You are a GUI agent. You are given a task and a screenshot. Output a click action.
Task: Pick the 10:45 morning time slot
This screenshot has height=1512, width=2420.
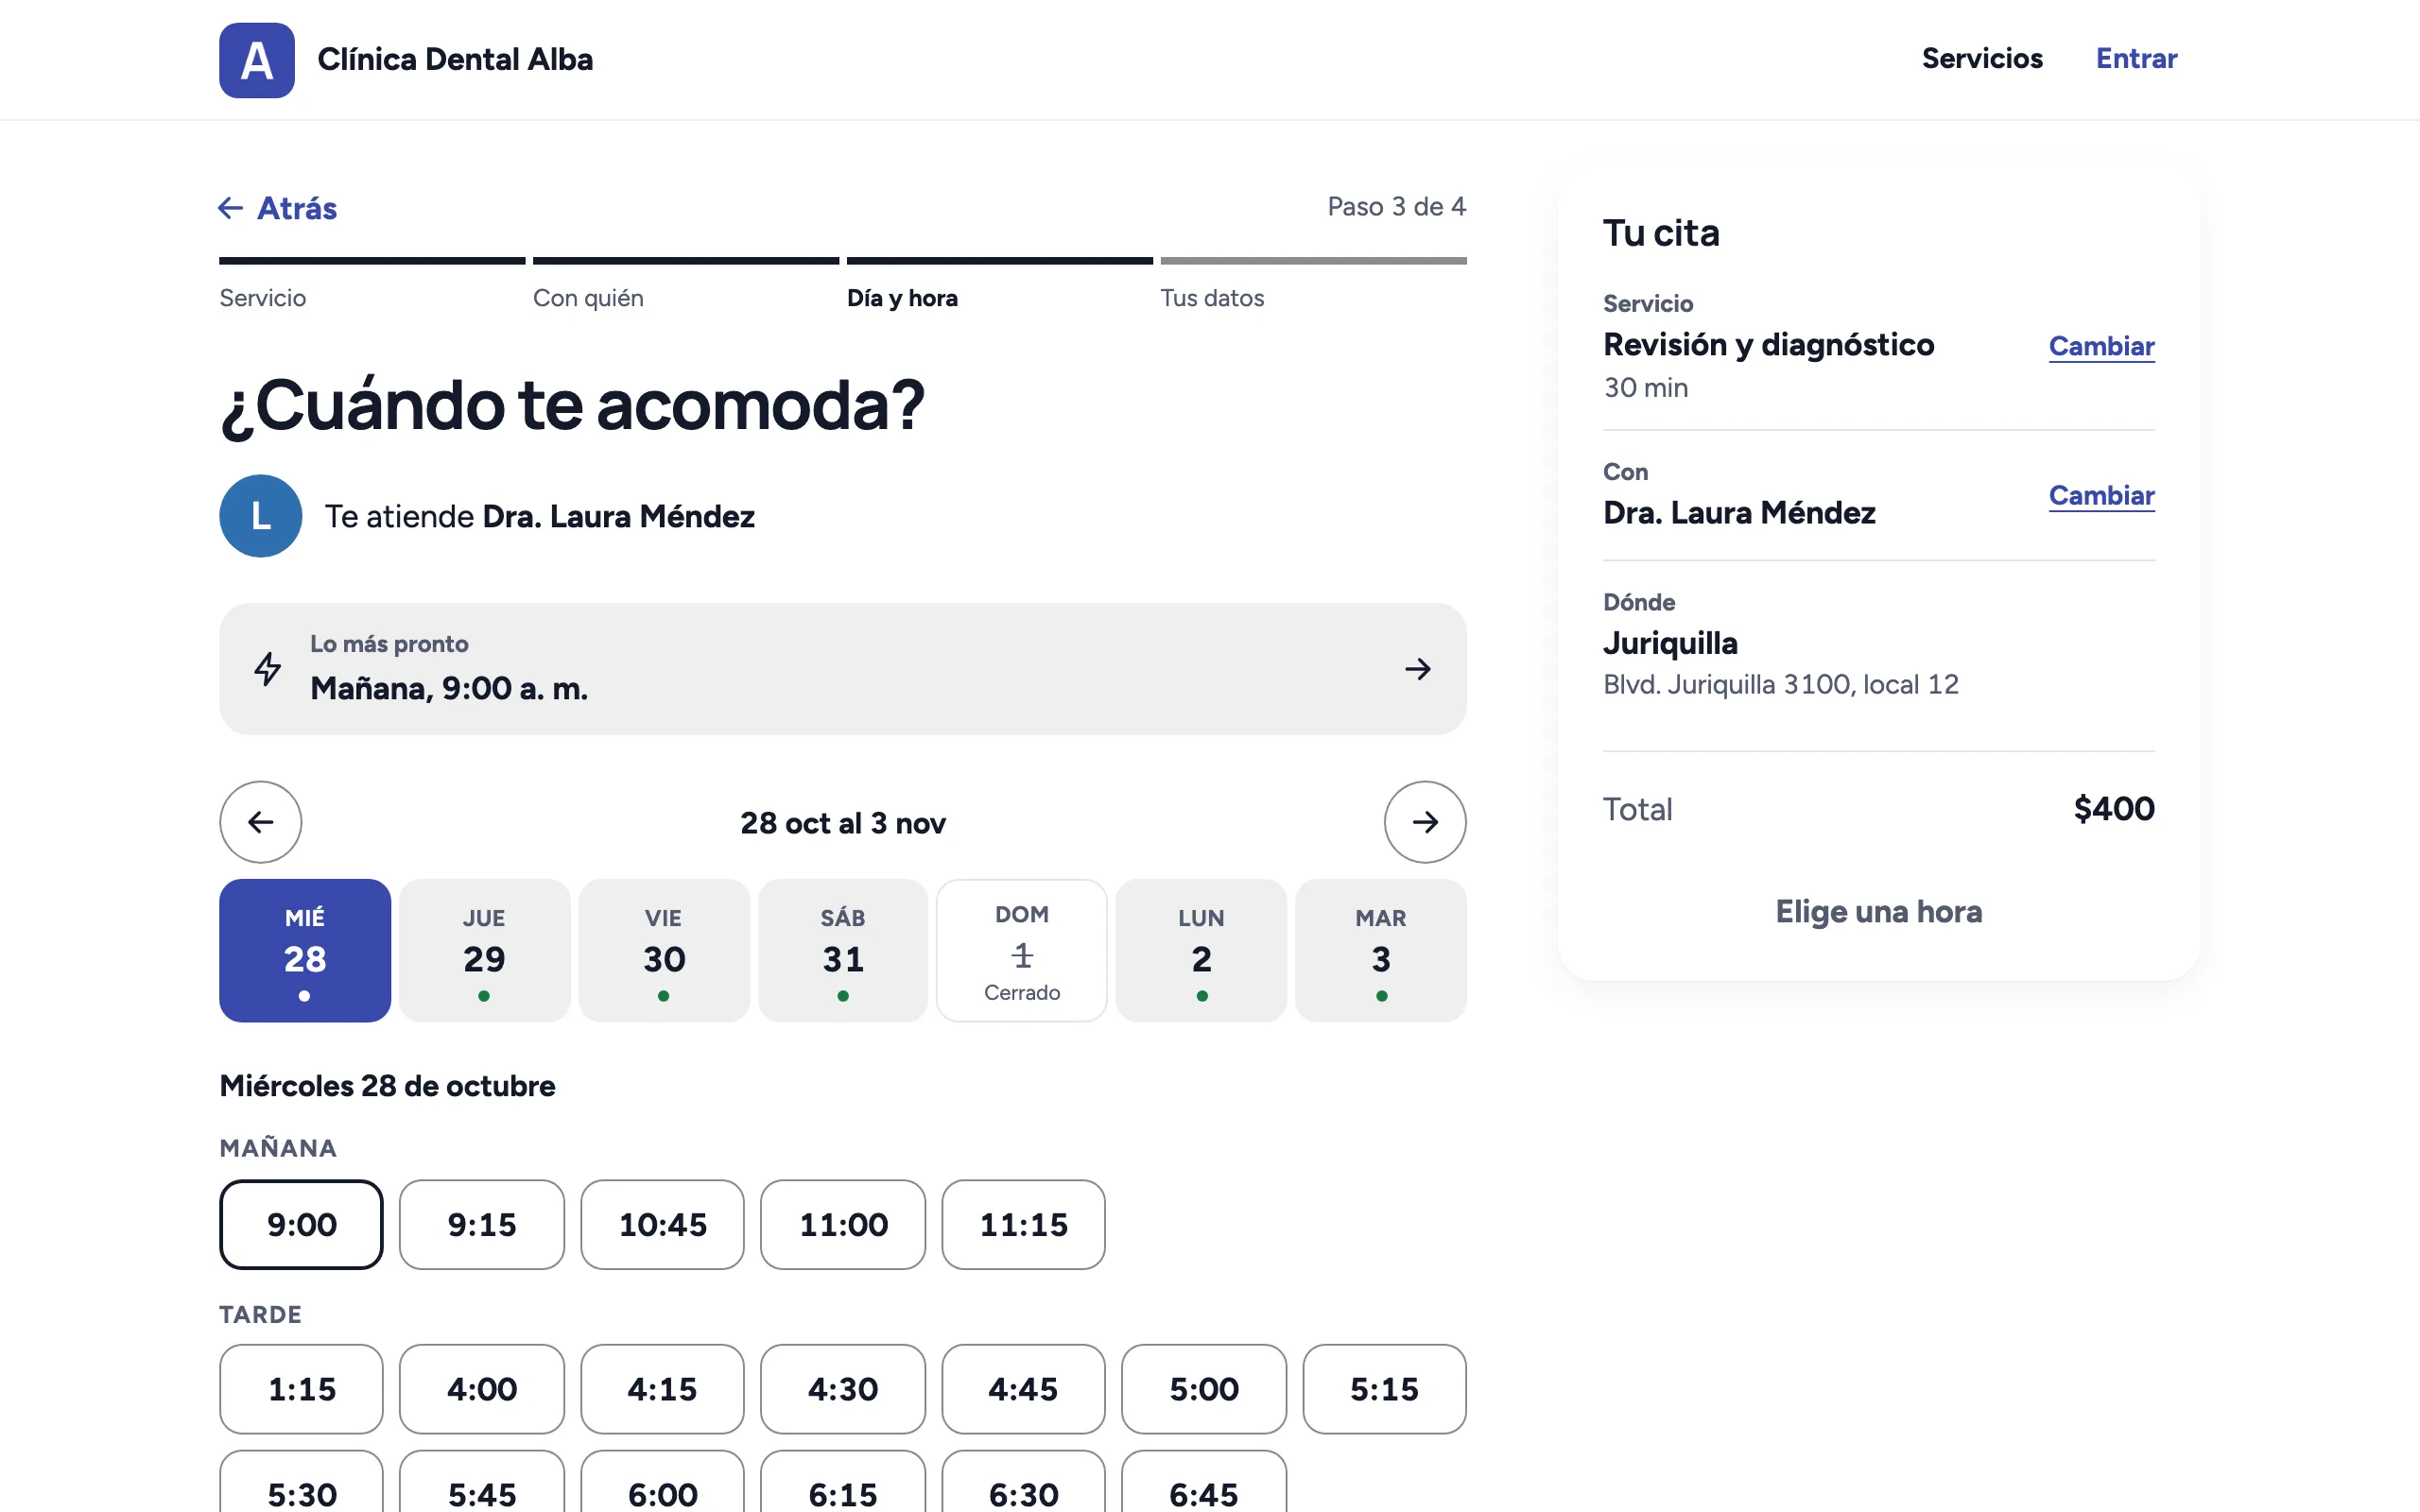662,1224
